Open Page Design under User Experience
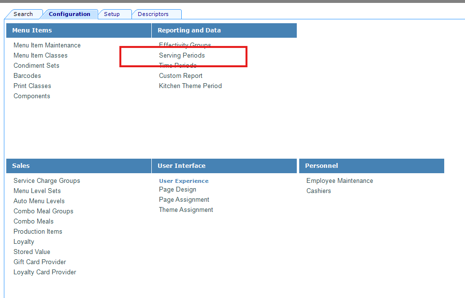The width and height of the screenshot is (465, 298). pyautogui.click(x=177, y=190)
